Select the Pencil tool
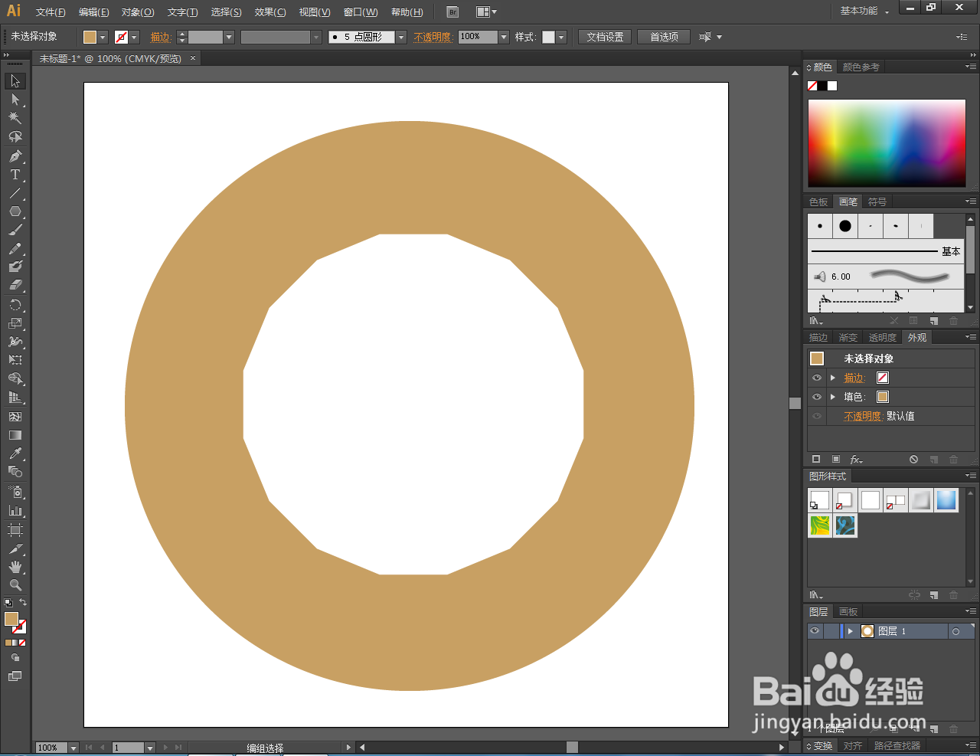Screen dimensions: 980x756 click(15, 249)
